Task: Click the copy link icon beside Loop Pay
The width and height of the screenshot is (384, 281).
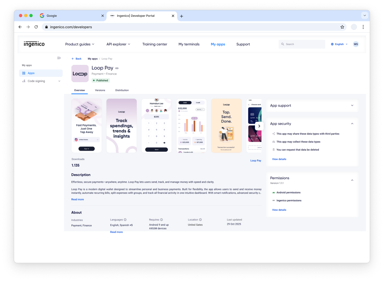Action: coord(117,68)
